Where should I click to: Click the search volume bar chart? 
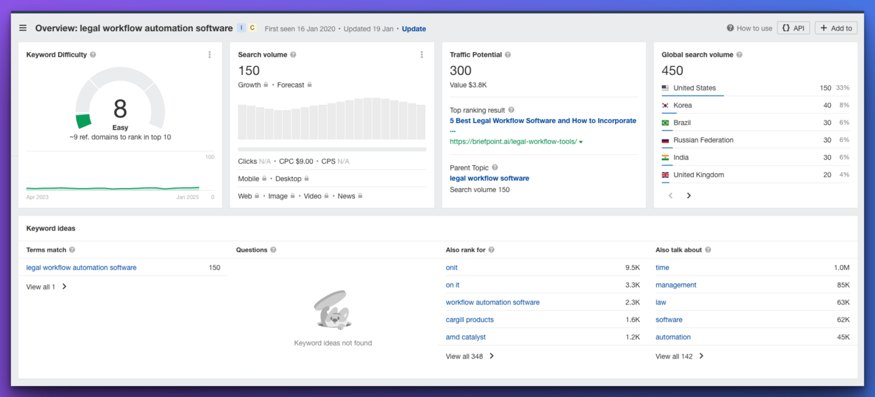[x=332, y=118]
